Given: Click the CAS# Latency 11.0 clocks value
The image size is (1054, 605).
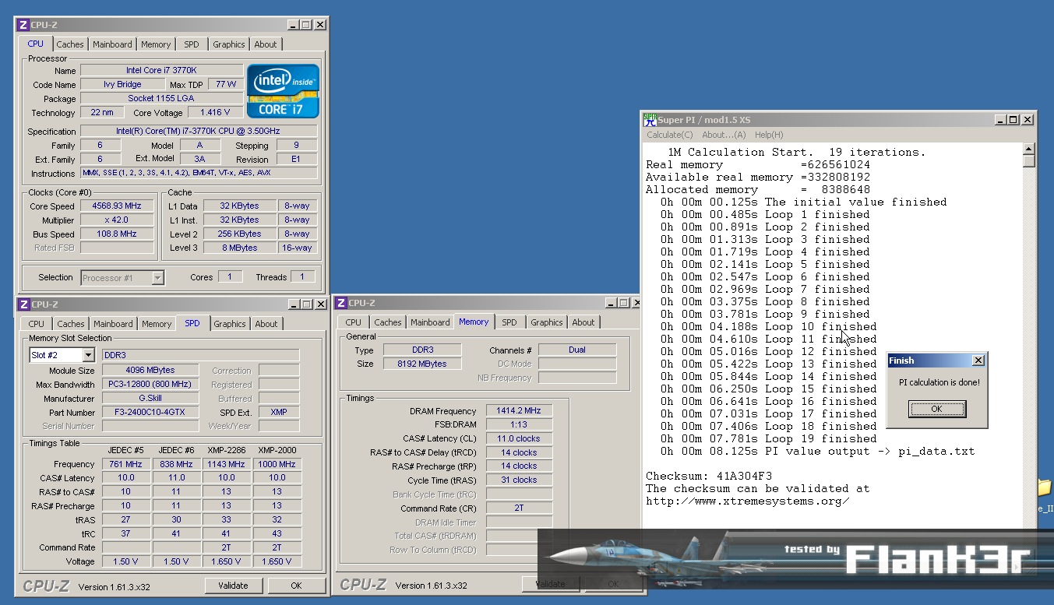Looking at the screenshot, I should point(519,439).
